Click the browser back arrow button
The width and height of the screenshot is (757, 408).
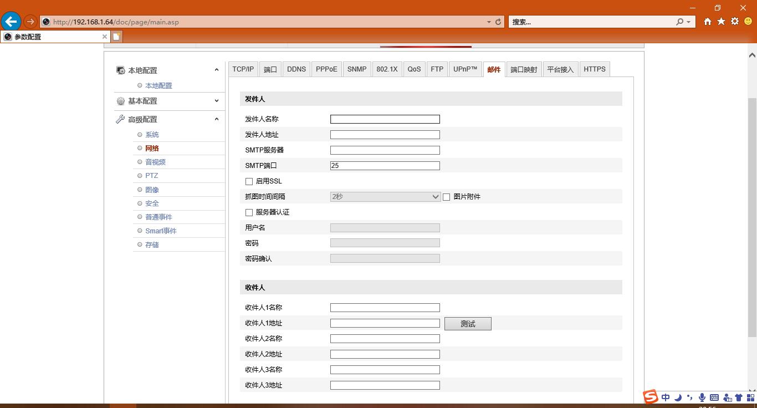[x=11, y=22]
